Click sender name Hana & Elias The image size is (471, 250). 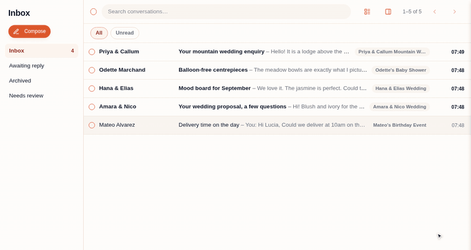(x=116, y=88)
